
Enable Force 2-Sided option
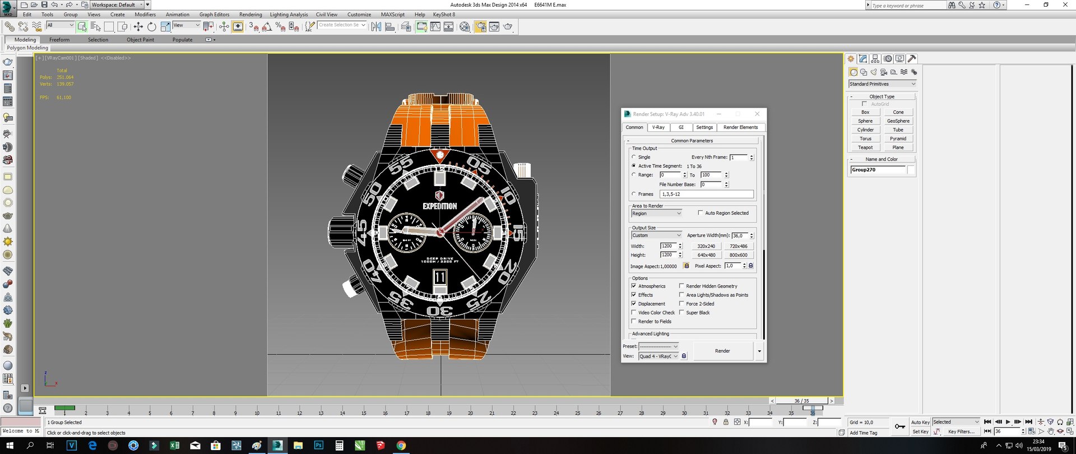(682, 304)
